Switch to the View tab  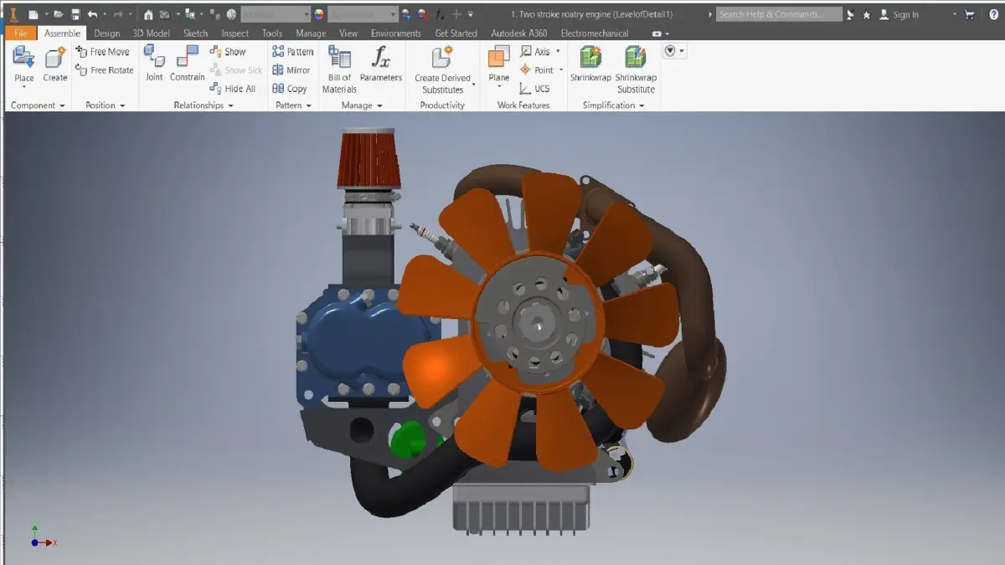click(348, 33)
